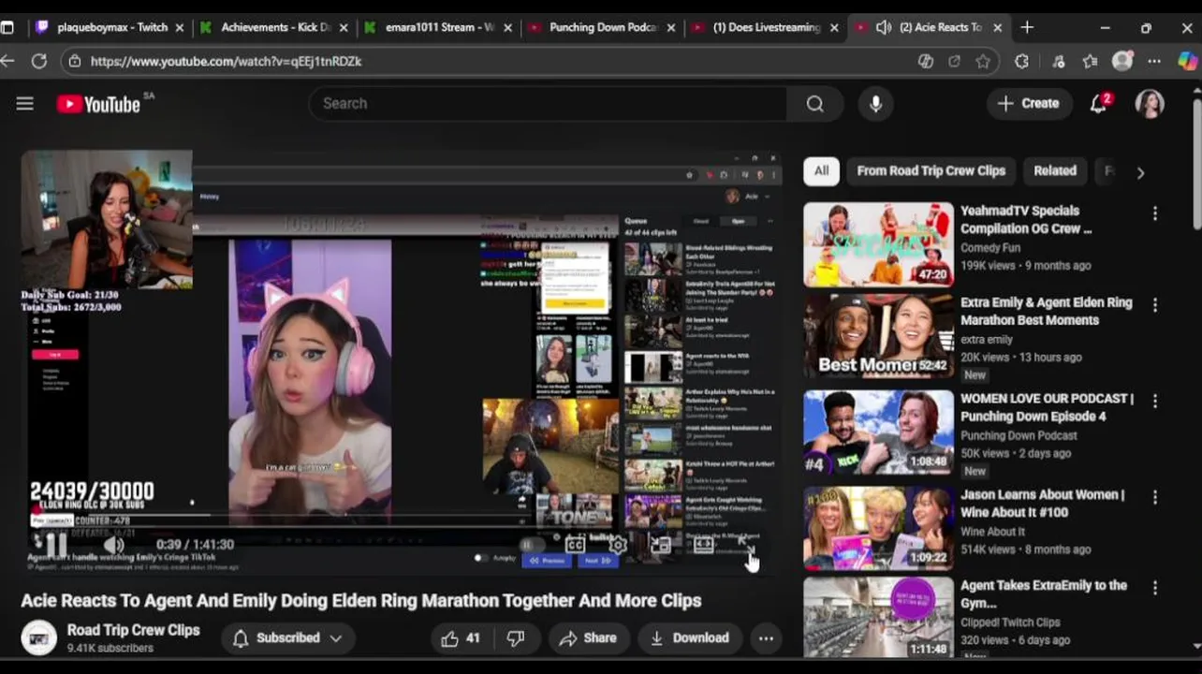The height and width of the screenshot is (674, 1202).
Task: Open the notifications bell
Action: 1099,104
